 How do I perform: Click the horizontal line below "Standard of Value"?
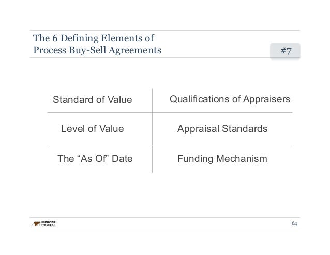170,113
